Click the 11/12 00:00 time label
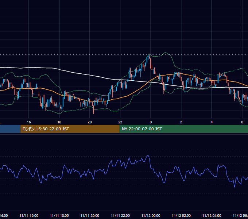Image resolution: width=248 pixels, height=219 pixels. click(151, 216)
